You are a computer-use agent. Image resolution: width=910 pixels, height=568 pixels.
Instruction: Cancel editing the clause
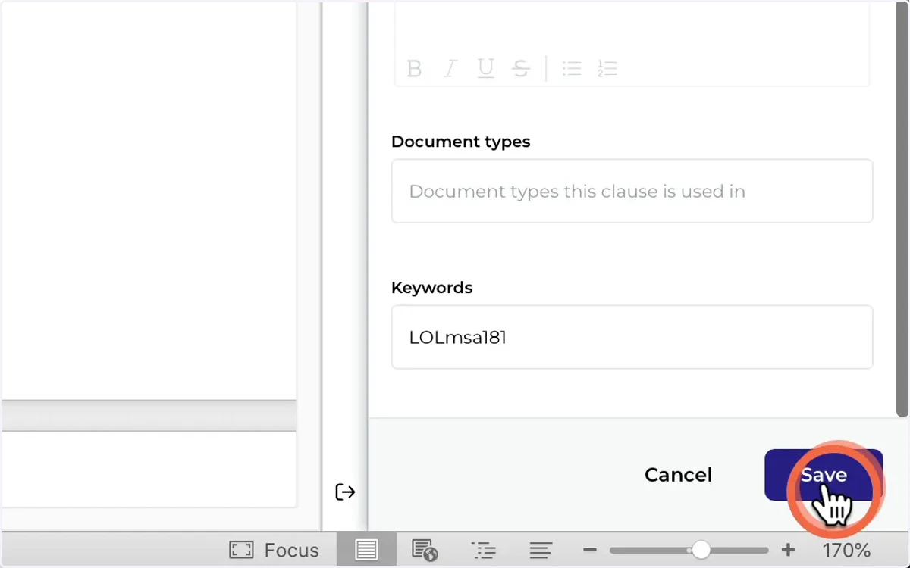[x=678, y=475]
